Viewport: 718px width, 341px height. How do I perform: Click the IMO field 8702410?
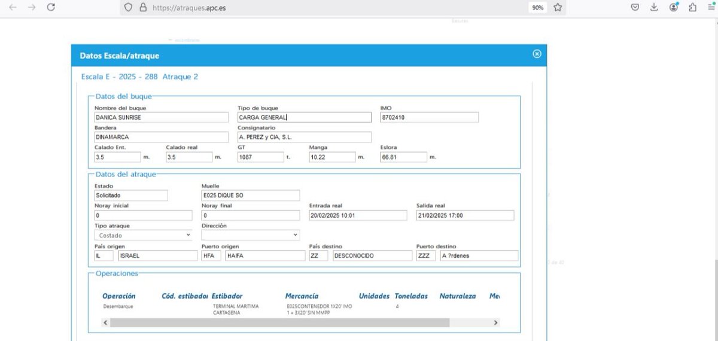click(430, 118)
